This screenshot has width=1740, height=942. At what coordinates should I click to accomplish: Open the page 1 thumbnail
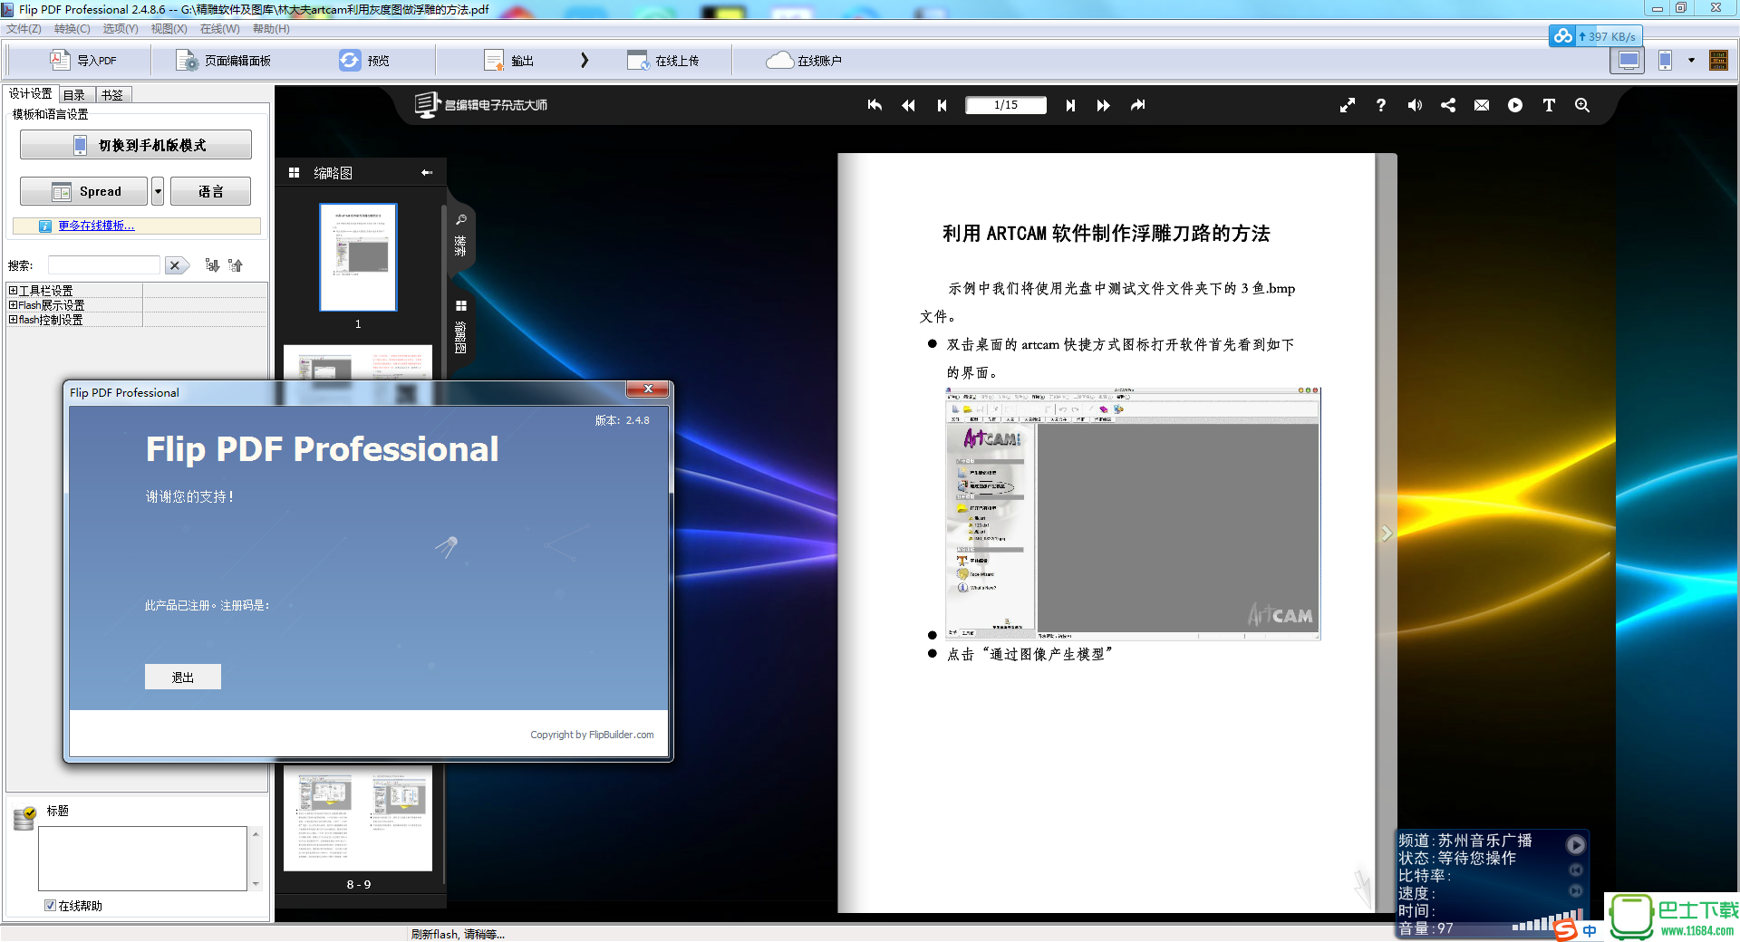358,257
